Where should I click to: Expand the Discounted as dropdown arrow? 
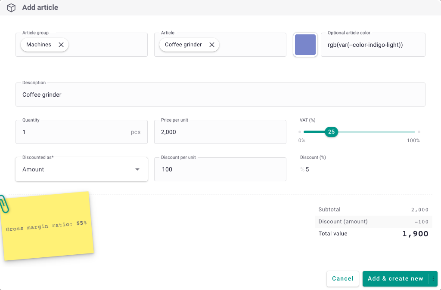pyautogui.click(x=137, y=169)
